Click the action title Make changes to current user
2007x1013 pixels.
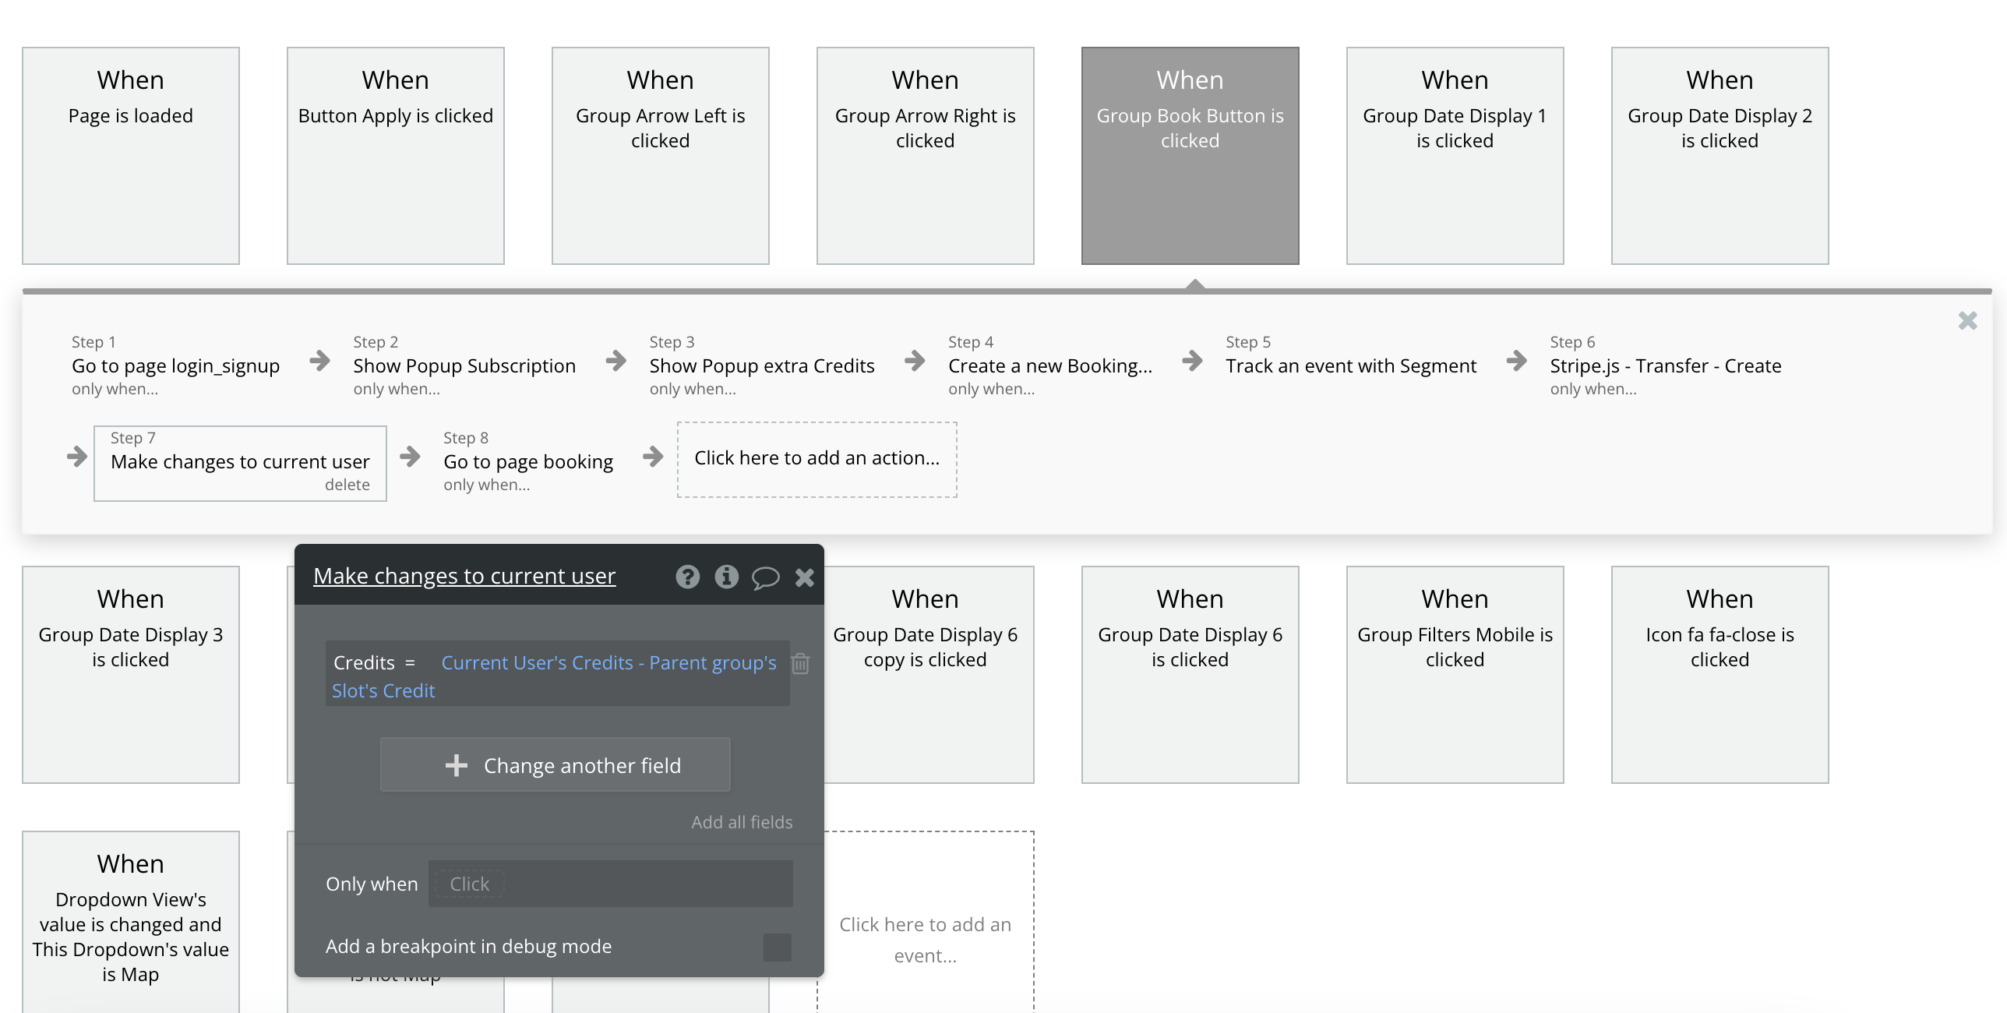[464, 576]
